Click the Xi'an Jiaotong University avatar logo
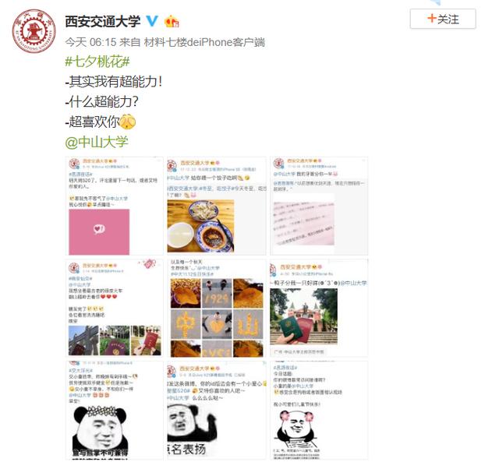The height and width of the screenshot is (462, 499). pyautogui.click(x=34, y=31)
